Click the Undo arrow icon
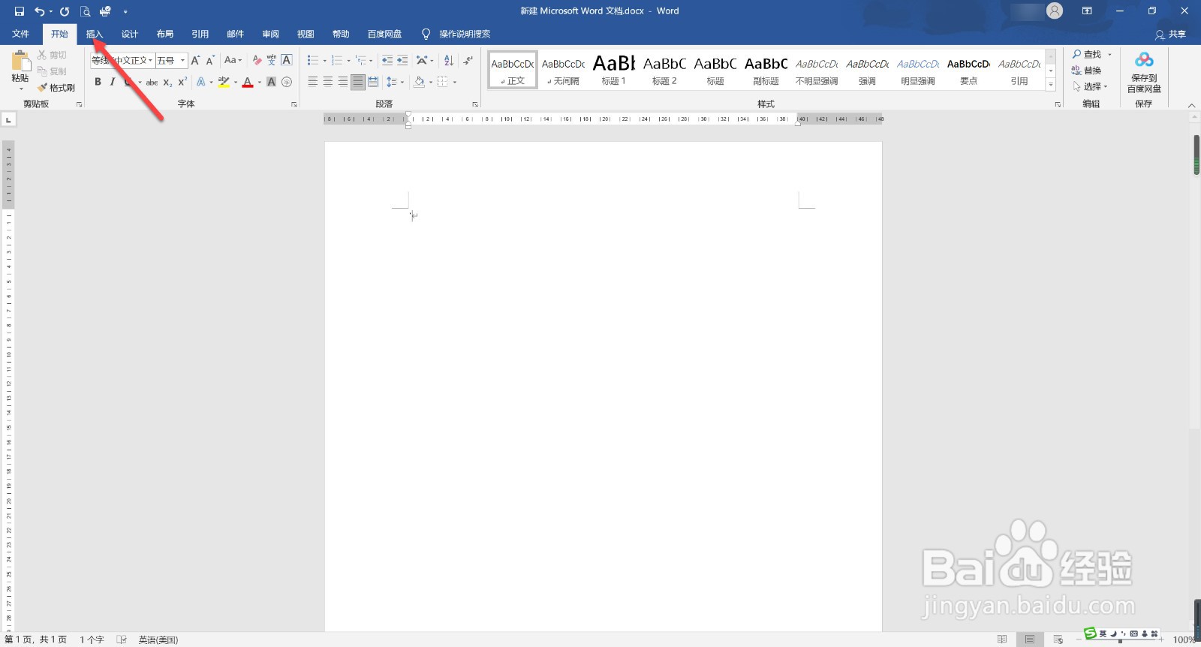 40,11
